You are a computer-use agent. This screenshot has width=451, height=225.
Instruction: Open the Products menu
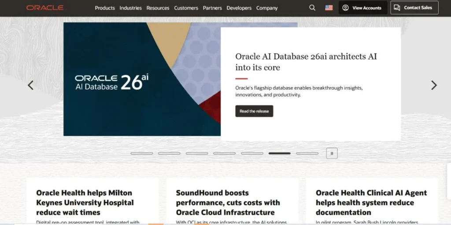click(x=105, y=8)
